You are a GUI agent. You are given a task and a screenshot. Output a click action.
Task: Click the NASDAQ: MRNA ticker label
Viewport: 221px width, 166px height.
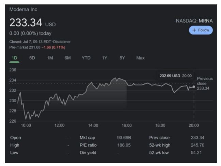click(x=194, y=21)
